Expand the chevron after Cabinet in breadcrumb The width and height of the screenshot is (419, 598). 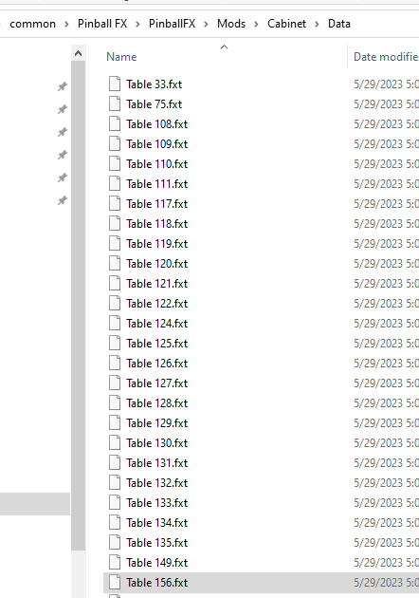[x=317, y=24]
